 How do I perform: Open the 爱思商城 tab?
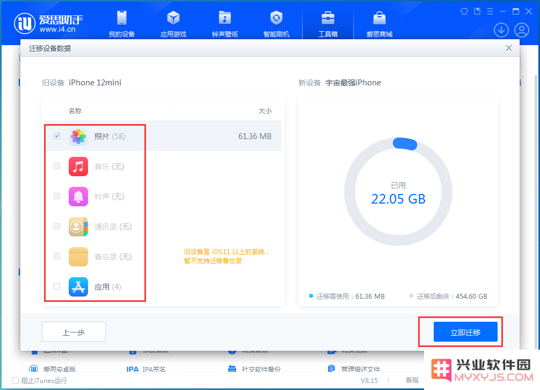coord(380,24)
